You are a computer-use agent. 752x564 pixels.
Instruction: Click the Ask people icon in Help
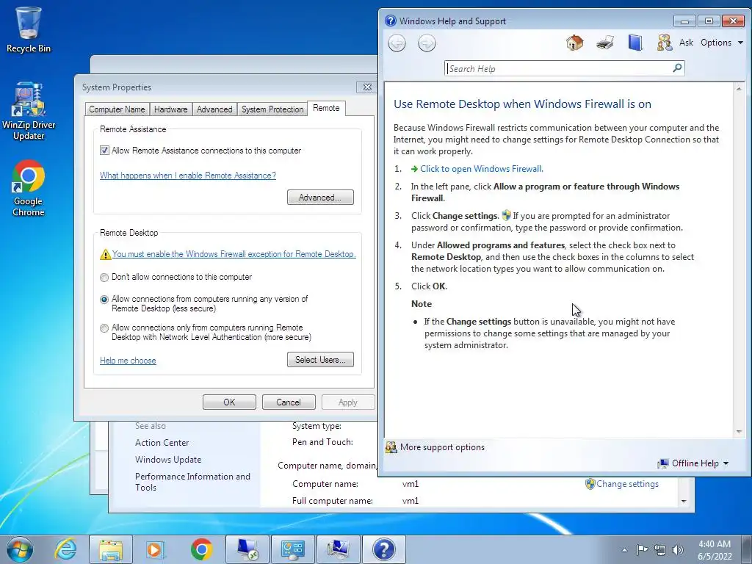[664, 43]
